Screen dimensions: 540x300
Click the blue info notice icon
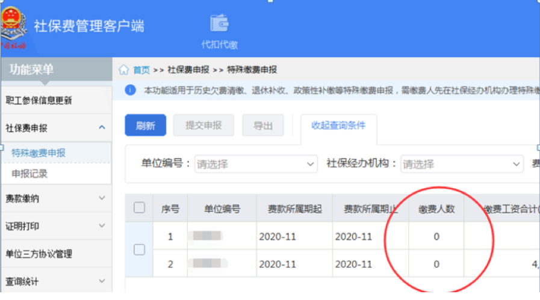pyautogui.click(x=129, y=90)
